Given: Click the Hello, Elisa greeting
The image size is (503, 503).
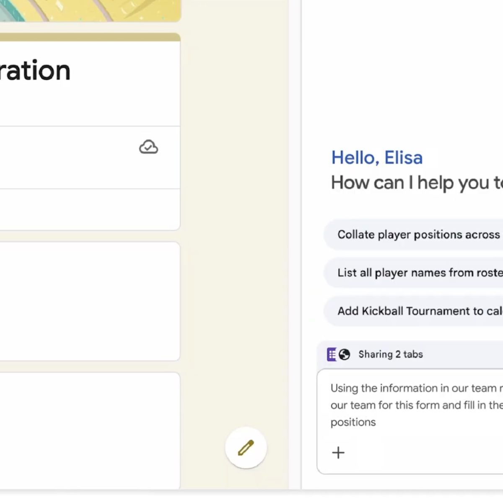Looking at the screenshot, I should (x=377, y=158).
